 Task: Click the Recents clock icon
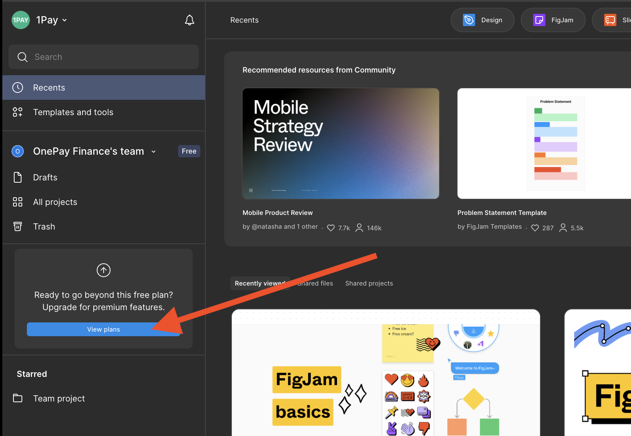click(x=18, y=88)
